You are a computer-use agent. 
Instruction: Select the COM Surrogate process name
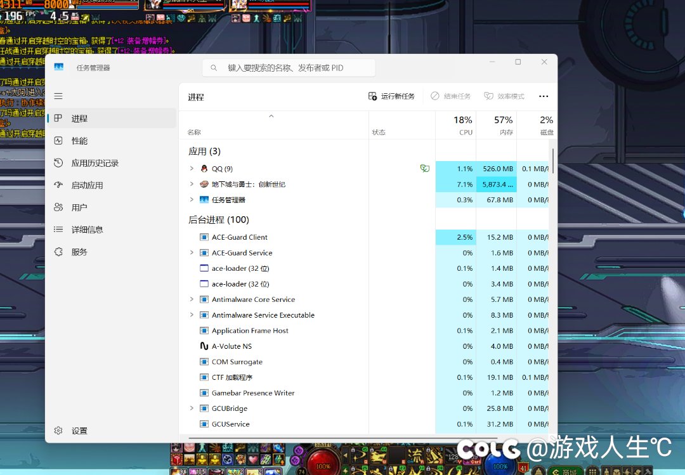tap(237, 362)
